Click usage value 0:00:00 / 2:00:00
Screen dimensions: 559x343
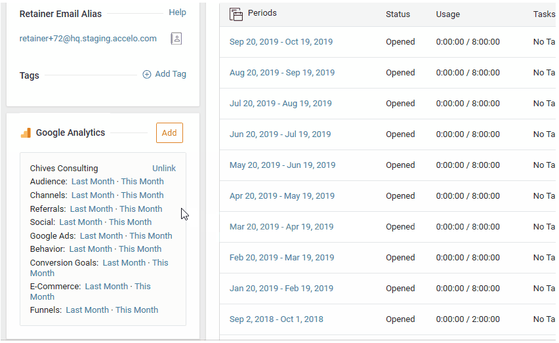pyautogui.click(x=468, y=319)
